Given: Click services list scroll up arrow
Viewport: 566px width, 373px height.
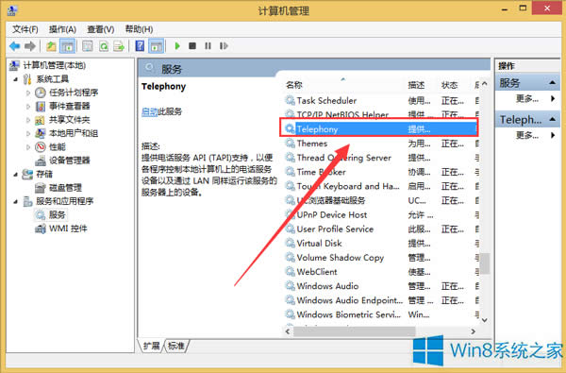Looking at the screenshot, I should (485, 84).
